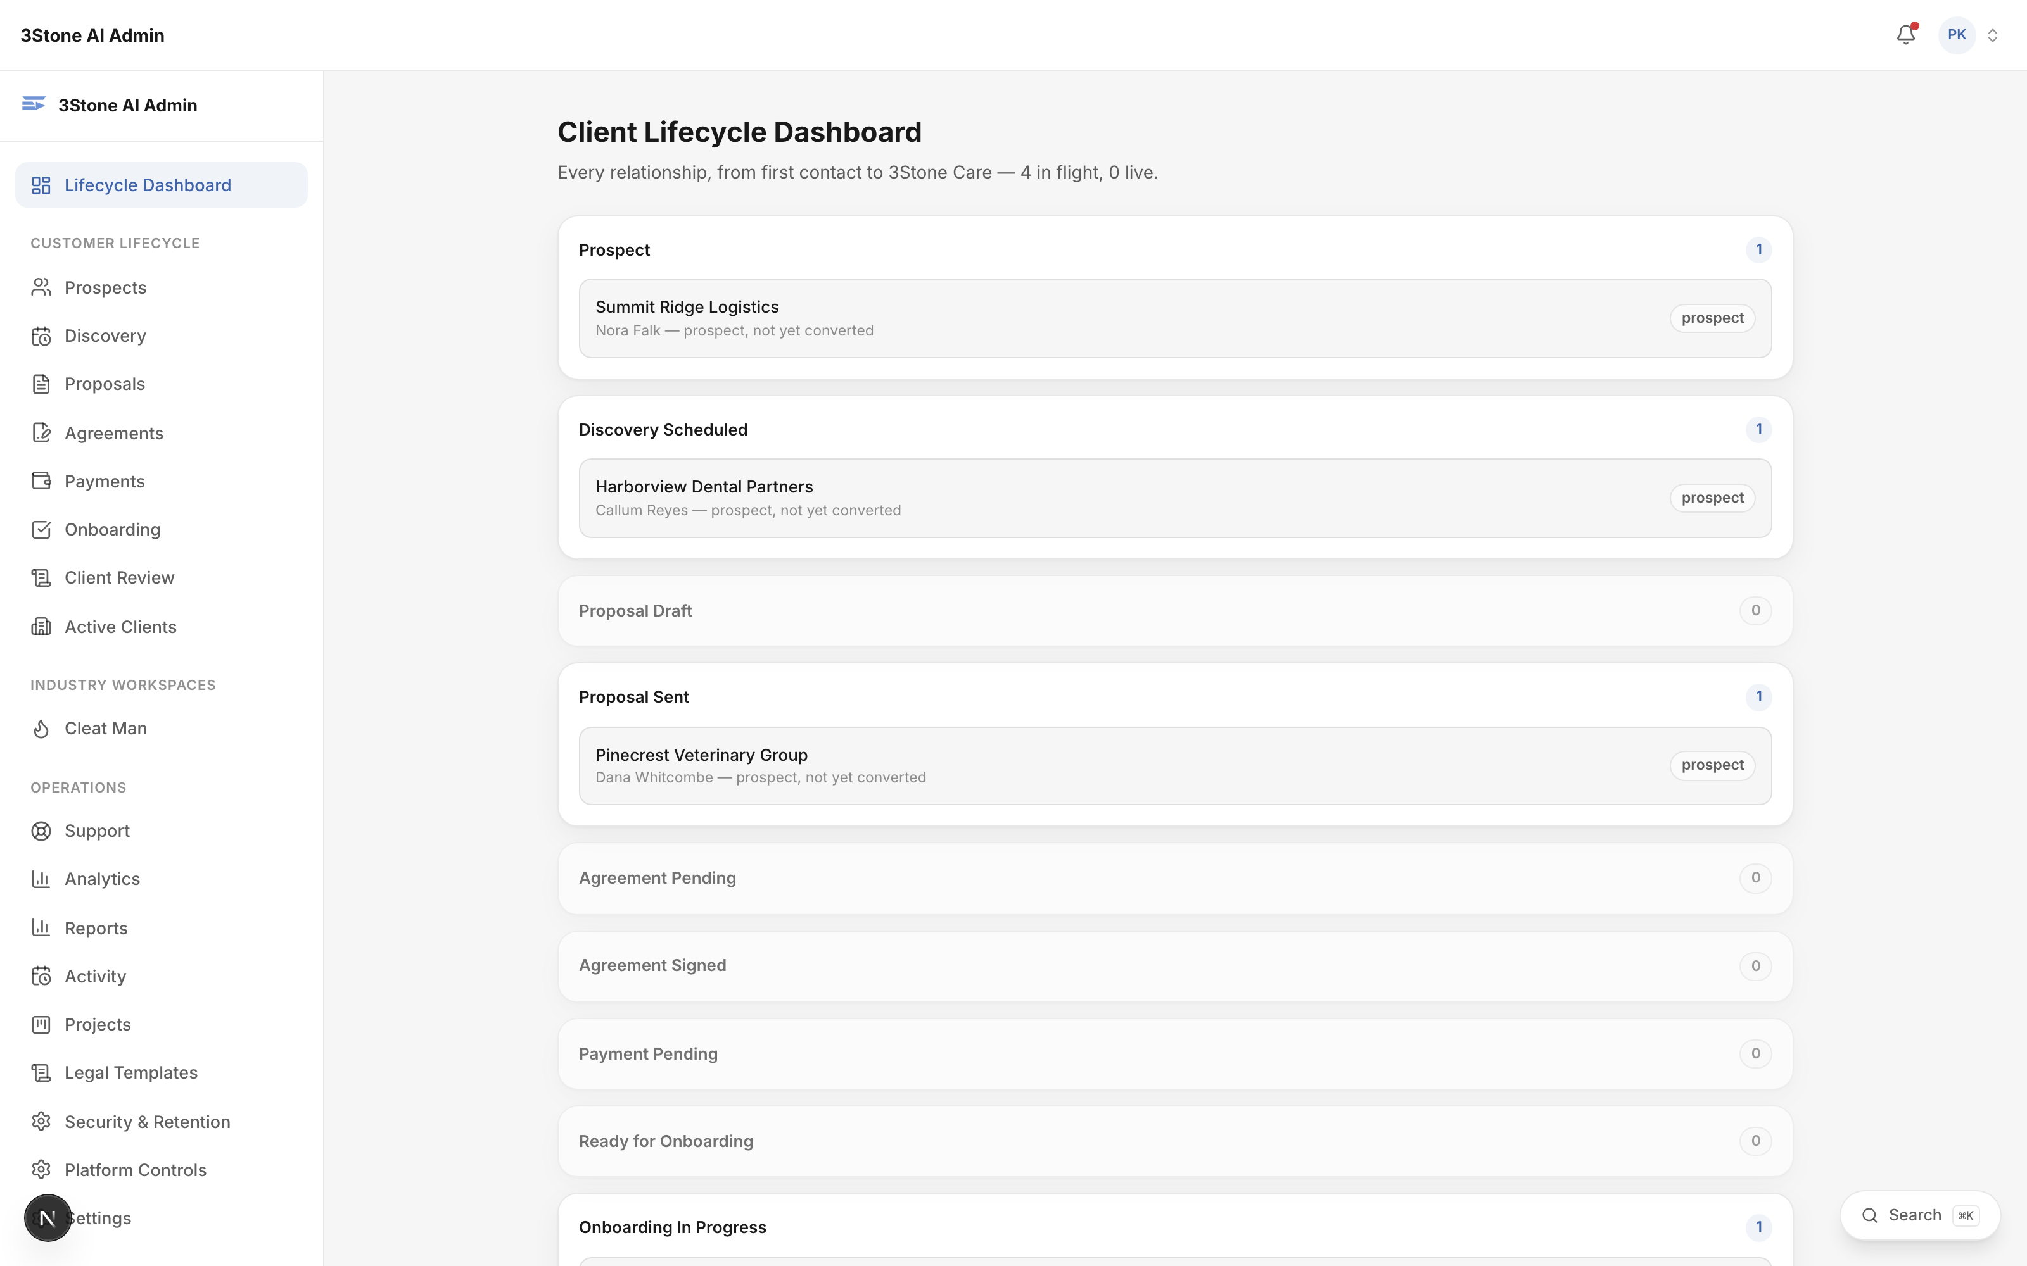Expand the Payment Pending stage
The height and width of the screenshot is (1266, 2027).
tap(1174, 1053)
